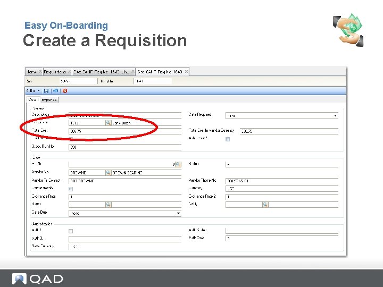Click the Exchange Rate 2 field
Viewport: 383px width, 287px height.
282,197
